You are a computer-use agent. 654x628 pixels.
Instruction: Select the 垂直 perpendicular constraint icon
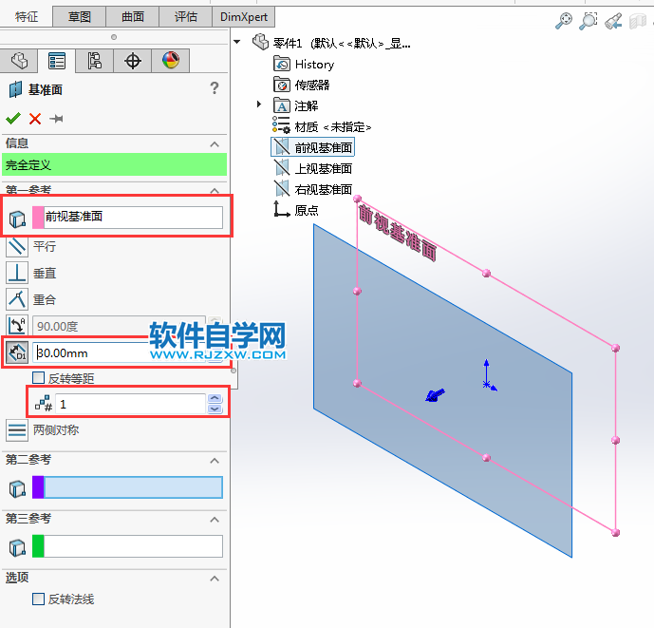coord(17,273)
